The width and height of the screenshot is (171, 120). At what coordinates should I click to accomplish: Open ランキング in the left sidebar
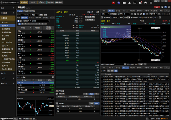[5, 46]
